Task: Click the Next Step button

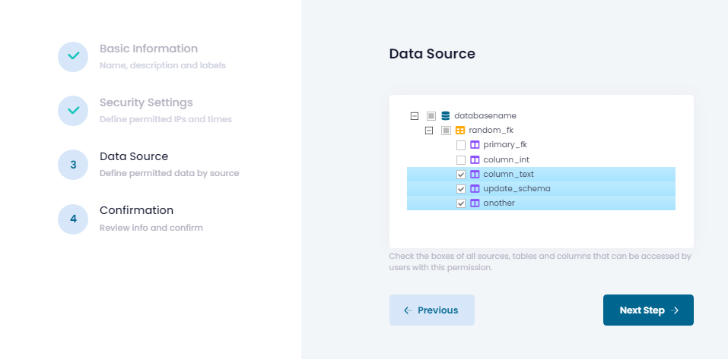Action: coord(648,310)
